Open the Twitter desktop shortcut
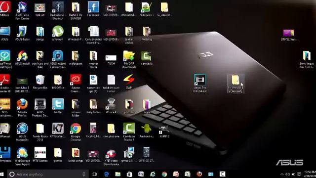The width and height of the screenshot is (316, 178). [58, 106]
